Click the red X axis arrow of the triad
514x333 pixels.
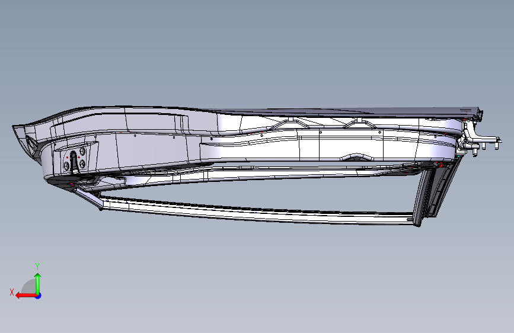point(25,296)
